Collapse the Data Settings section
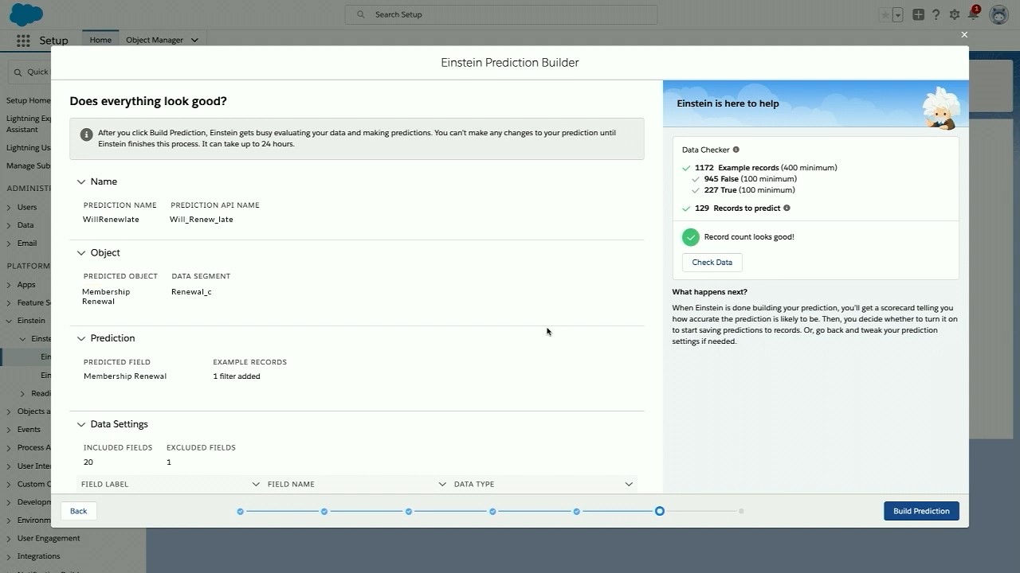This screenshot has height=573, width=1020. [81, 424]
